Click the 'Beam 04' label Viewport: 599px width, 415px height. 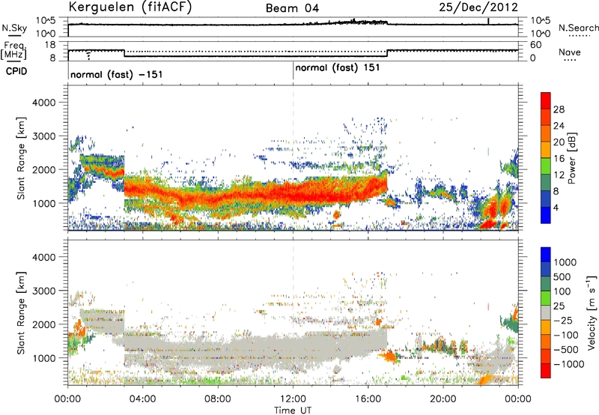click(292, 8)
